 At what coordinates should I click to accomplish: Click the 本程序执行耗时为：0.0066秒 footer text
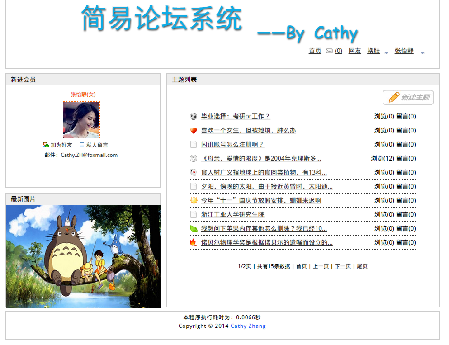click(x=222, y=317)
